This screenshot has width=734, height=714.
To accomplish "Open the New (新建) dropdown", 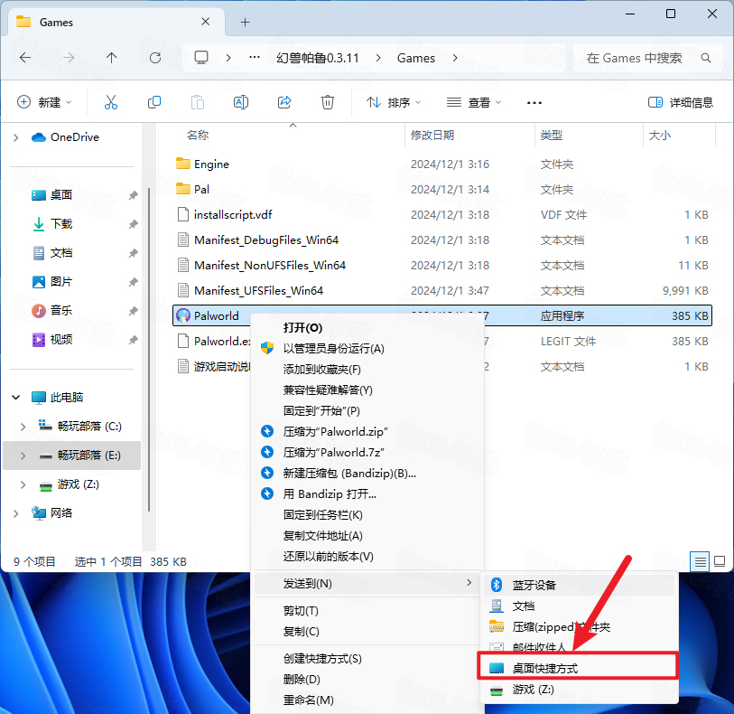I will point(44,102).
